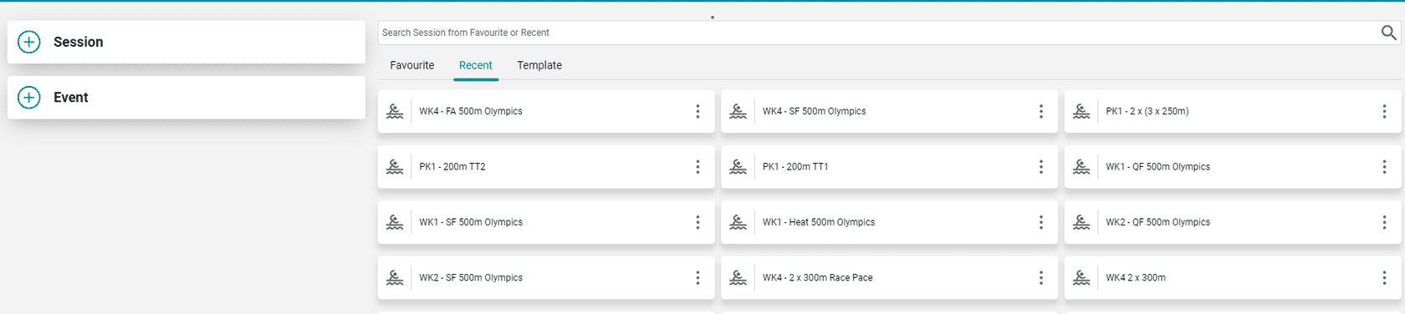Add a new Session

186,42
